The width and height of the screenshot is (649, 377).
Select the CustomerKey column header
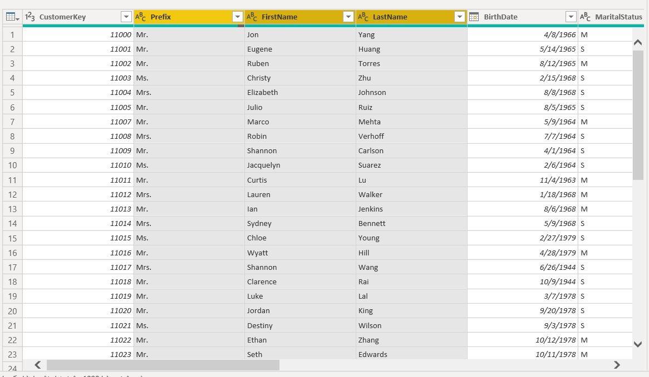click(72, 17)
